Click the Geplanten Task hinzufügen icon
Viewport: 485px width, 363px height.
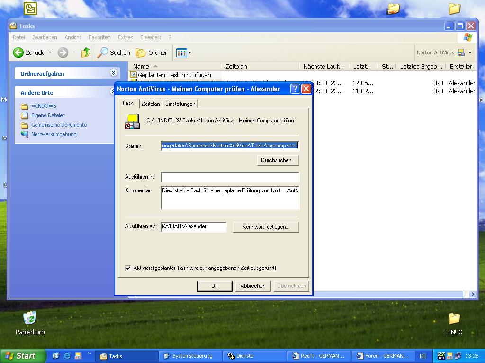click(x=133, y=75)
